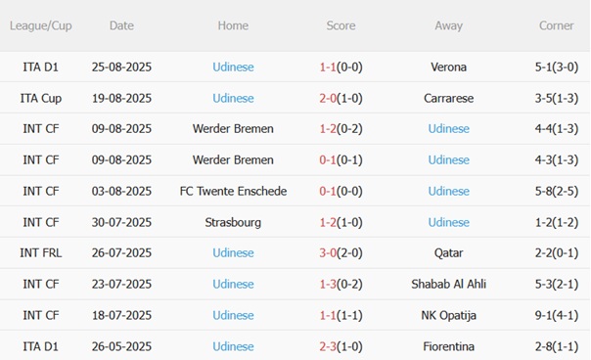Click the ITA Cup league label
This screenshot has width=591, height=360.
[41, 99]
